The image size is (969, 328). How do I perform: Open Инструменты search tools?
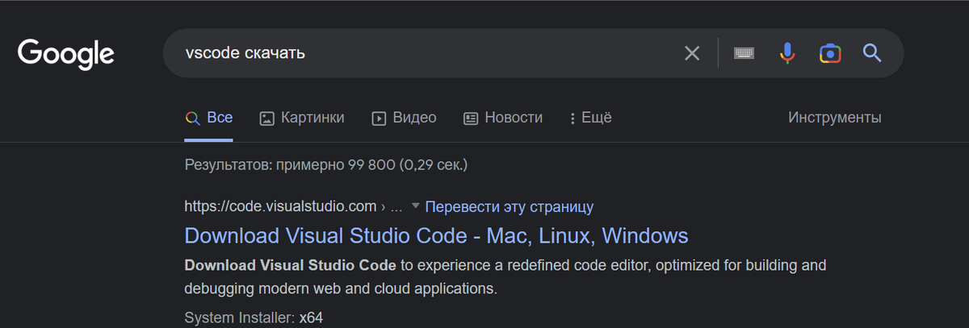(835, 118)
